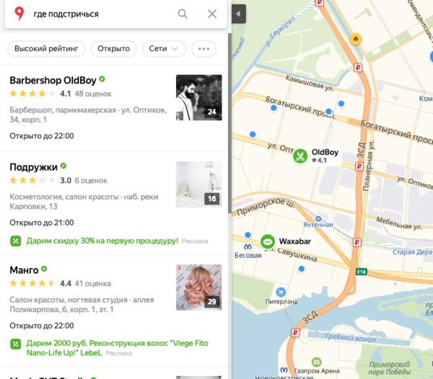Toggle the Высокий рейтинг filter
The height and width of the screenshot is (379, 433).
(x=46, y=49)
